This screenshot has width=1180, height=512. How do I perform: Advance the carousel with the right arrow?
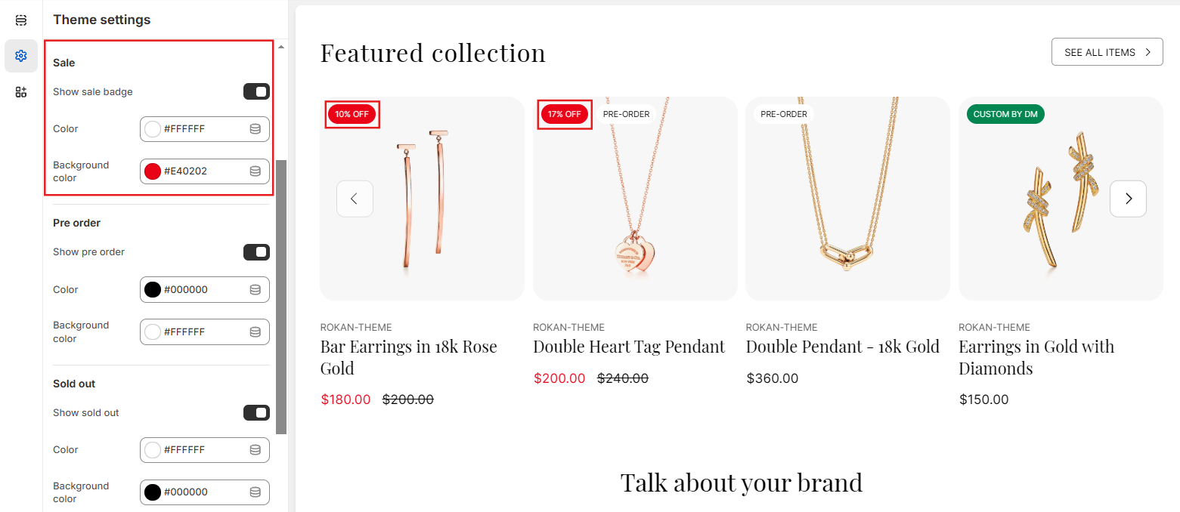click(x=1128, y=199)
